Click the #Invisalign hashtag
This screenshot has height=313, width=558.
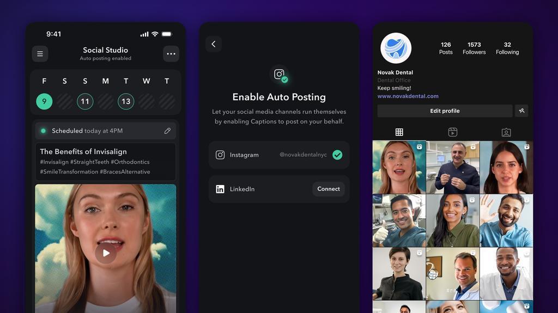(x=54, y=162)
